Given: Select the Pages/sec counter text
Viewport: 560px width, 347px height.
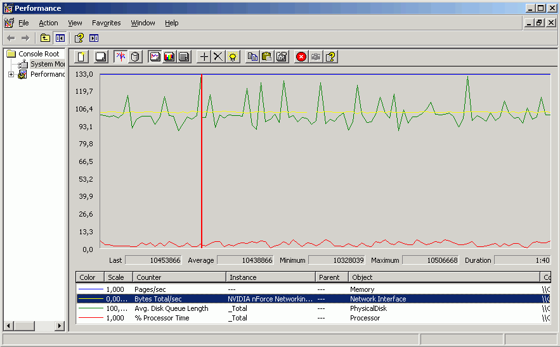Looking at the screenshot, I should tap(150, 289).
